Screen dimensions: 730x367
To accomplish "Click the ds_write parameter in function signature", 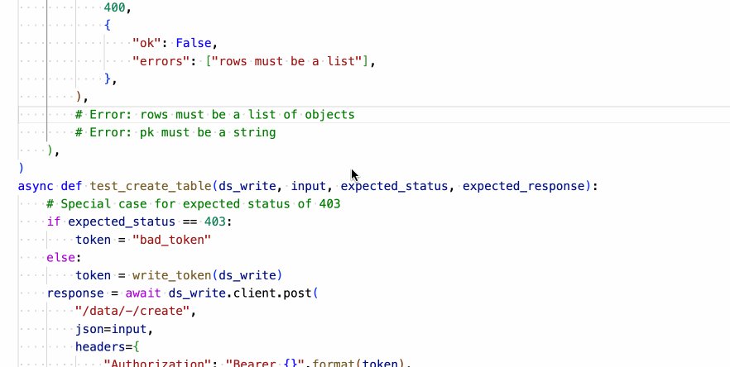I will point(247,186).
